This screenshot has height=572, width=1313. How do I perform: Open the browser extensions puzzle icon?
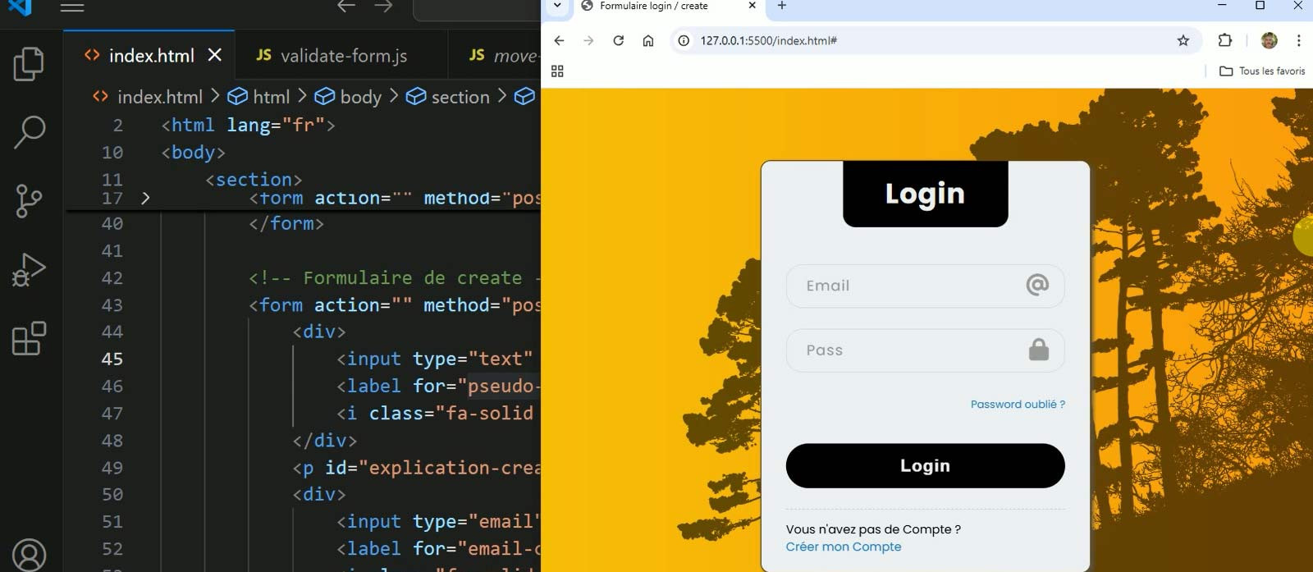point(1224,40)
